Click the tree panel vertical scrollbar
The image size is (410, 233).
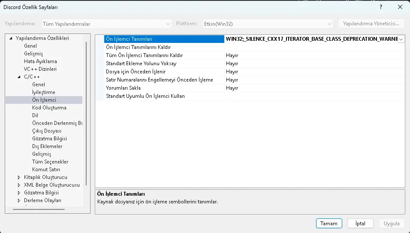pyautogui.click(x=86, y=113)
